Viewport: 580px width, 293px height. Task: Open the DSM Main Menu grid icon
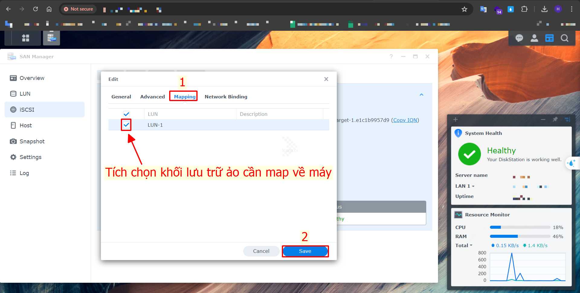[x=26, y=38]
